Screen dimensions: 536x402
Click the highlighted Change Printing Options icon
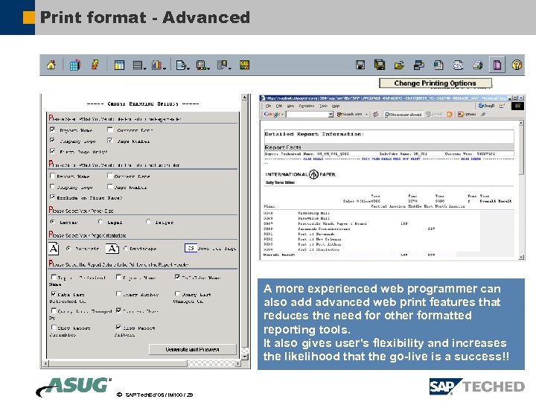click(x=497, y=65)
